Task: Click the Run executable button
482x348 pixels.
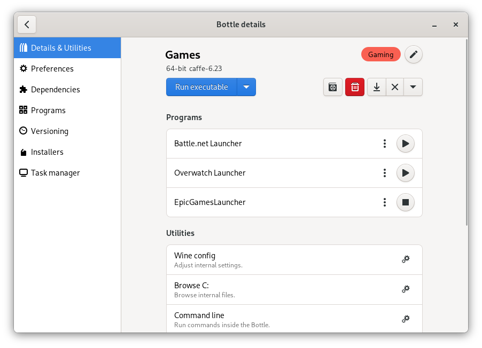Action: [x=201, y=87]
